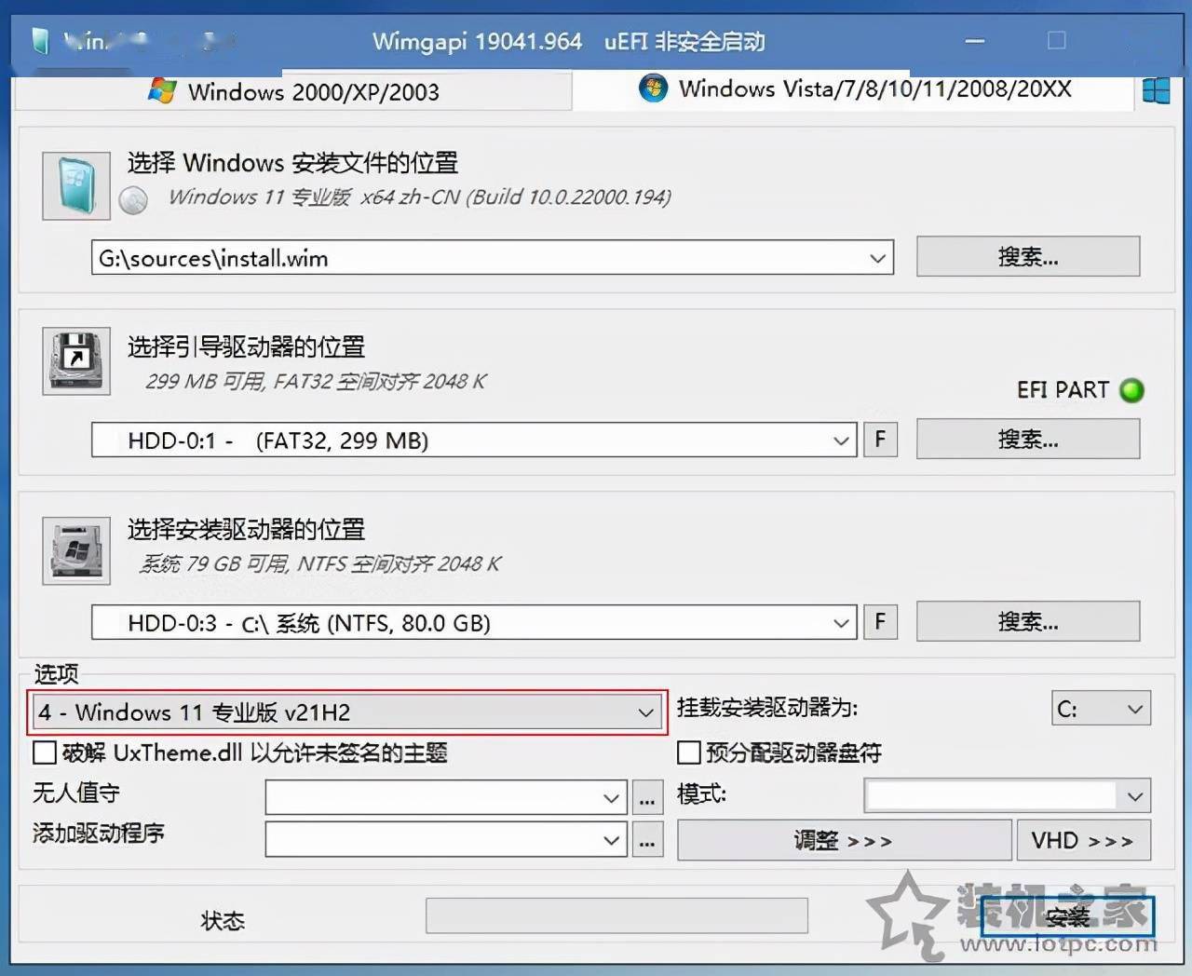
Task: Click the F format button for install drive
Action: coord(881,622)
